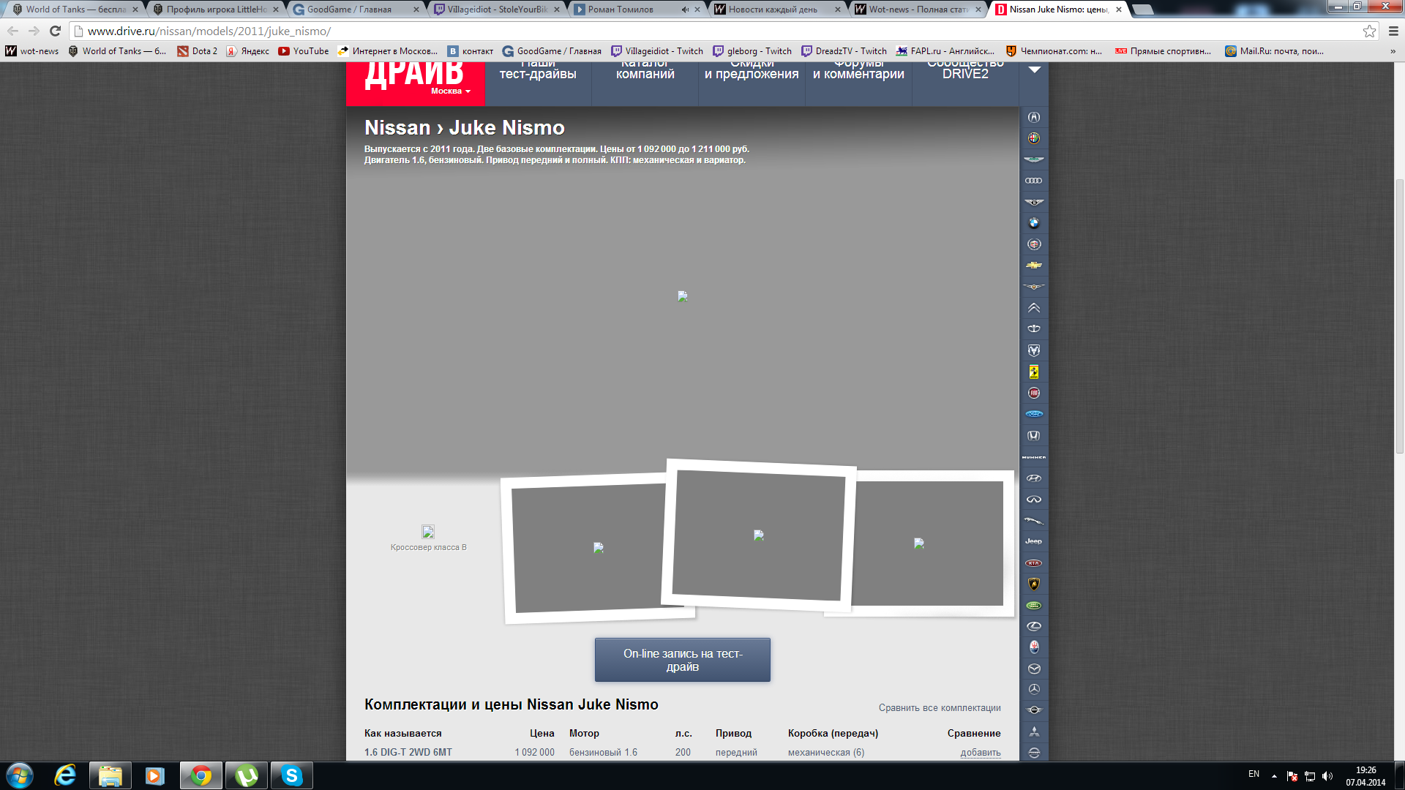Show more bookmarks with chevron
This screenshot has width=1405, height=790.
click(x=1393, y=51)
